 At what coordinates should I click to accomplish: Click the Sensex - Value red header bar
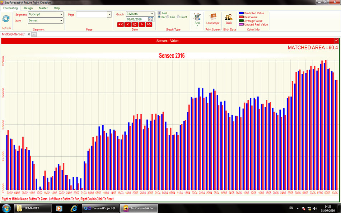[170, 41]
